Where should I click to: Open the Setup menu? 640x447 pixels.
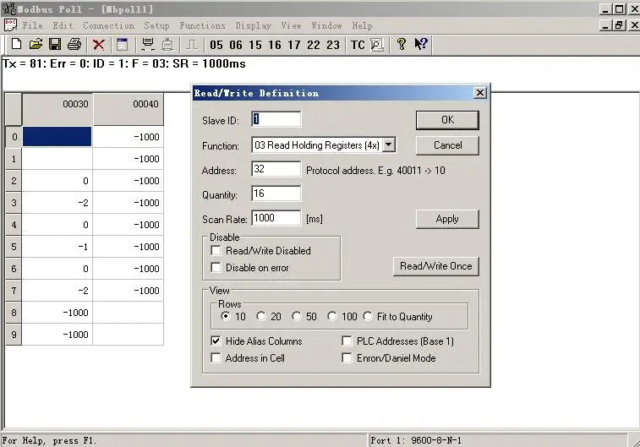click(156, 26)
